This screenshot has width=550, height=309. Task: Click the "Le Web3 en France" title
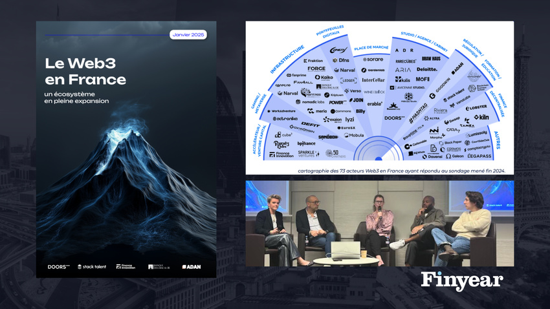(85, 72)
